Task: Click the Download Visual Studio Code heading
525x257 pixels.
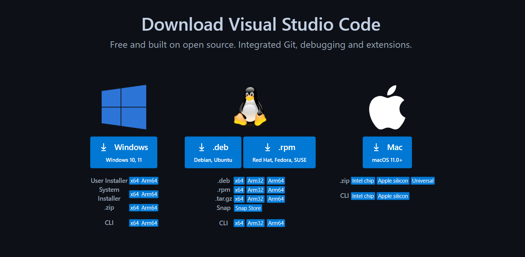Action: (x=261, y=24)
